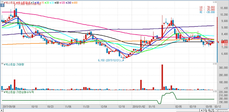Click the horizontal scrollbar right arrow
The width and height of the screenshot is (229, 112).
202,110
